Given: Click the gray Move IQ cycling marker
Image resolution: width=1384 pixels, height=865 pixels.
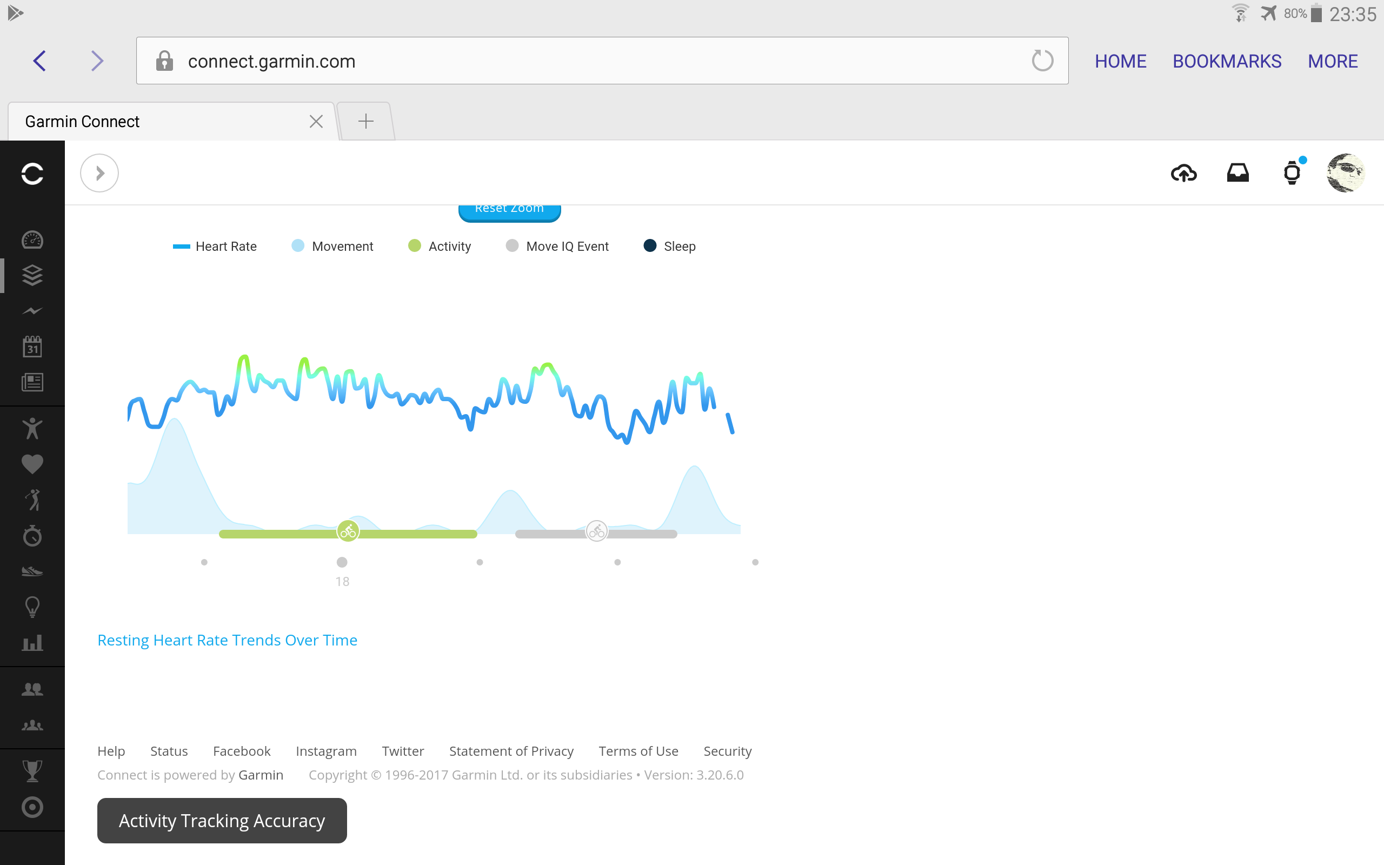Looking at the screenshot, I should (596, 531).
